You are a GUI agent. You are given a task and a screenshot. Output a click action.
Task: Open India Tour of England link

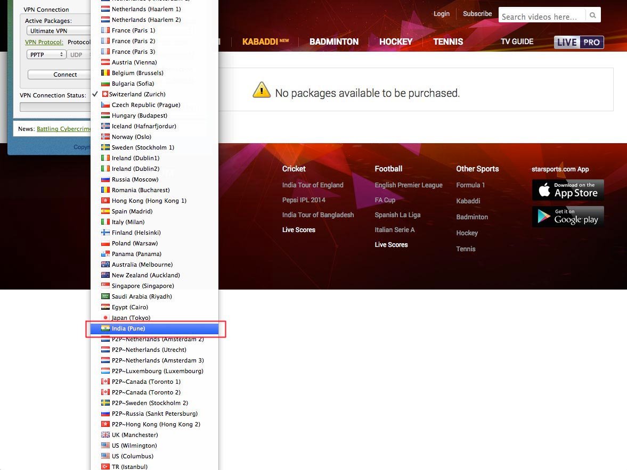coord(313,185)
